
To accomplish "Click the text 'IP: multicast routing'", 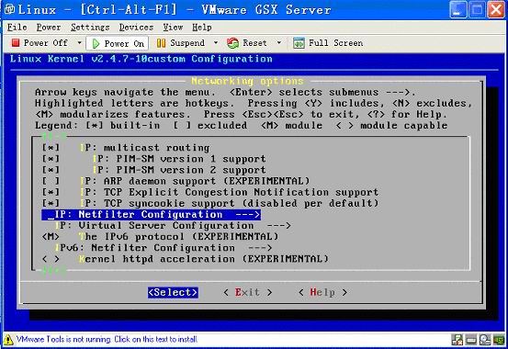I will point(144,148).
